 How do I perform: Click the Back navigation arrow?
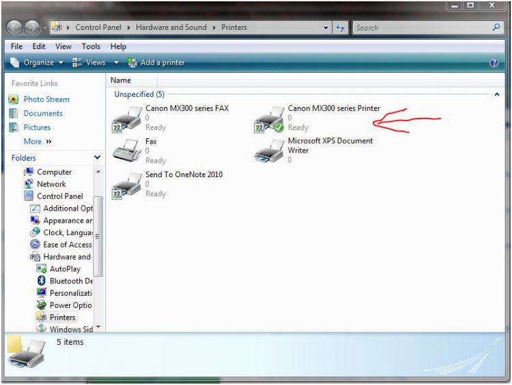point(14,28)
